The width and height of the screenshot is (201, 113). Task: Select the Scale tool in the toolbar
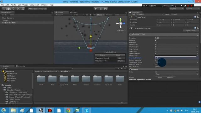click(x=18, y=9)
